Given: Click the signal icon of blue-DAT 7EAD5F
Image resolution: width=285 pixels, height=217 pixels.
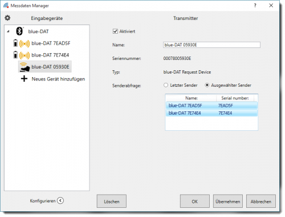Looking at the screenshot, I should click(25, 43).
